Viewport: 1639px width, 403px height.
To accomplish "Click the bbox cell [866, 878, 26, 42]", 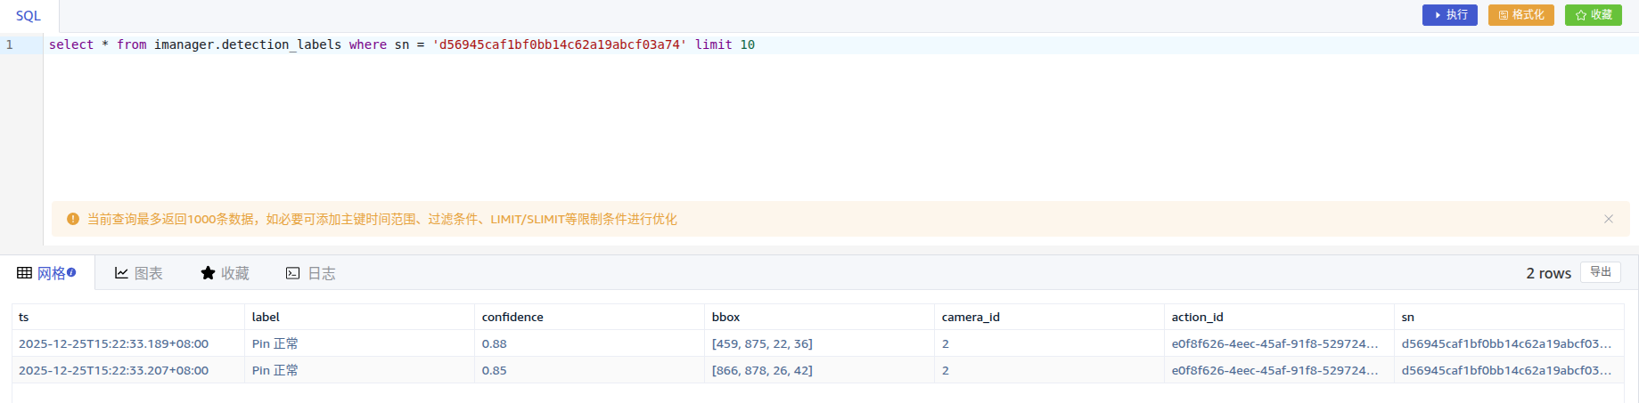I will click(x=762, y=370).
